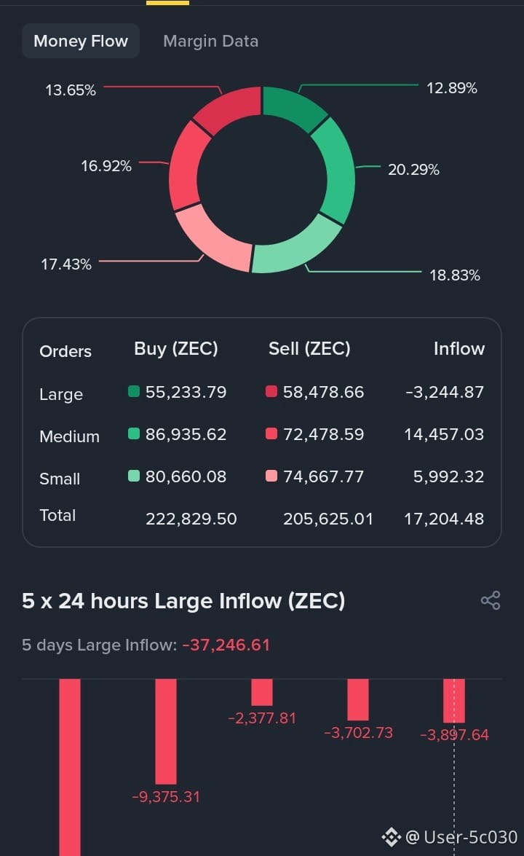This screenshot has width=524, height=856.
Task: Click the Small buy light green swatch
Action: 134,476
